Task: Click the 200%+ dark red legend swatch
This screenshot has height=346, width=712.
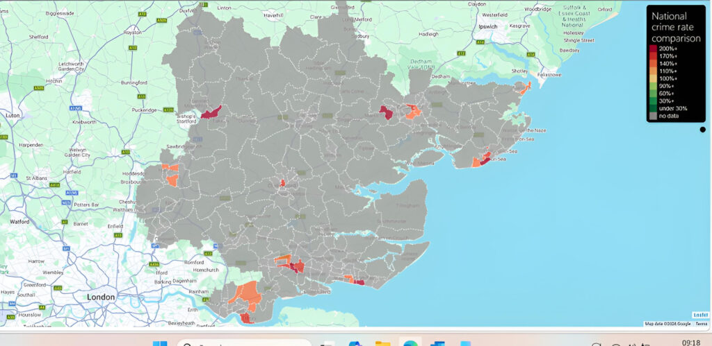Action: (654, 49)
